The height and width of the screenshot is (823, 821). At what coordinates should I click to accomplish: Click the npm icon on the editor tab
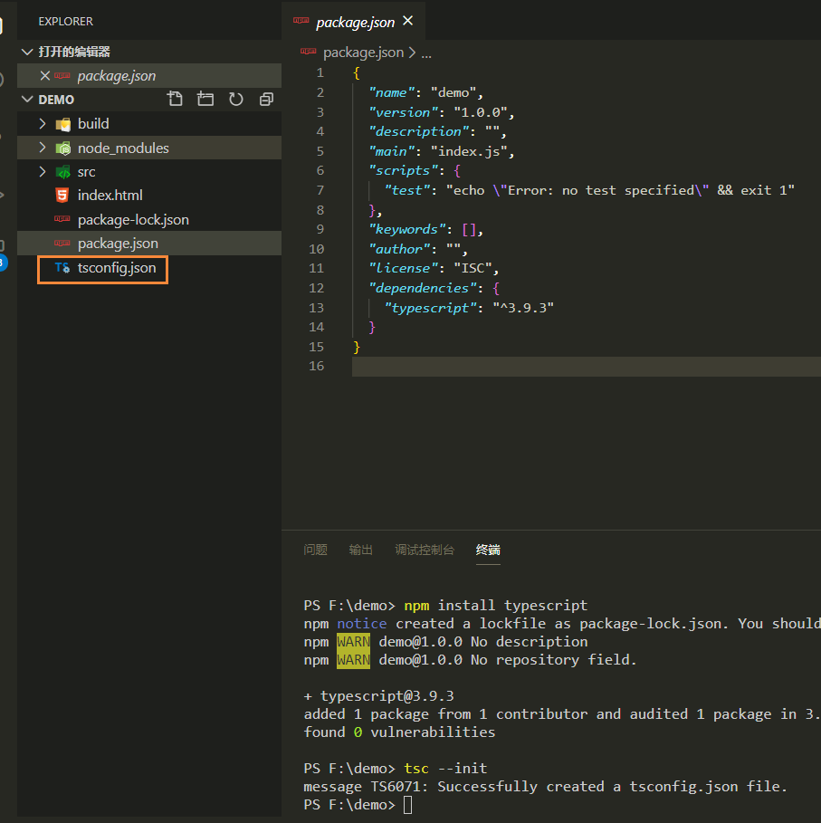301,21
